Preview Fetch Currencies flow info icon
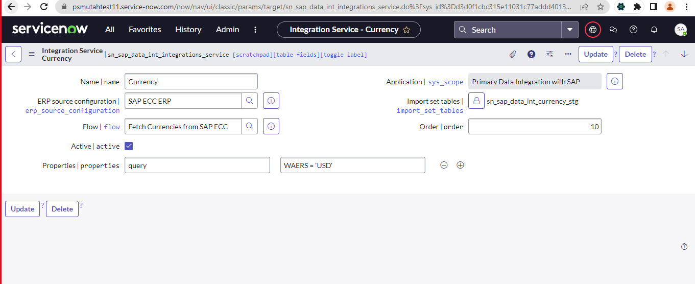Image resolution: width=695 pixels, height=284 pixels. pyautogui.click(x=271, y=127)
